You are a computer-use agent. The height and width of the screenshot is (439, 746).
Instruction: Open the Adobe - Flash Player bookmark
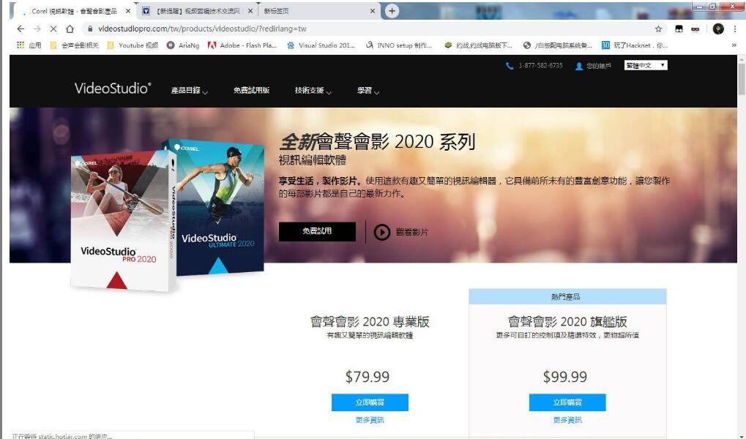[x=242, y=45]
